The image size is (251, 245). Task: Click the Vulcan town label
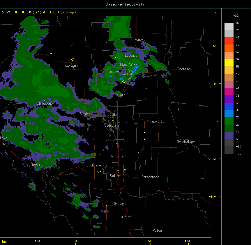click(158, 230)
